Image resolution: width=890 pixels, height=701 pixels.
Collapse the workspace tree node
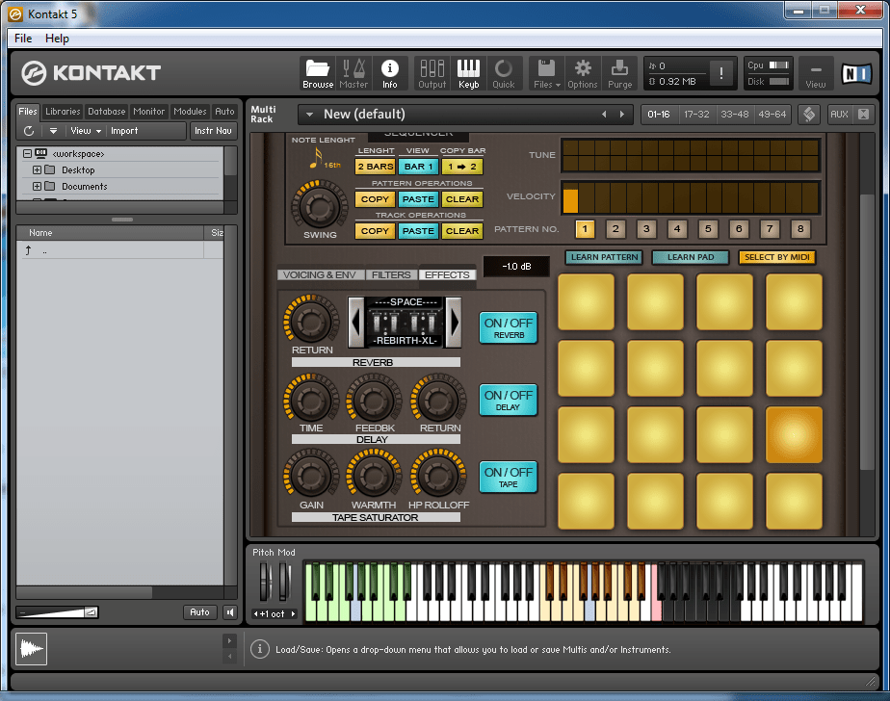[x=27, y=154]
